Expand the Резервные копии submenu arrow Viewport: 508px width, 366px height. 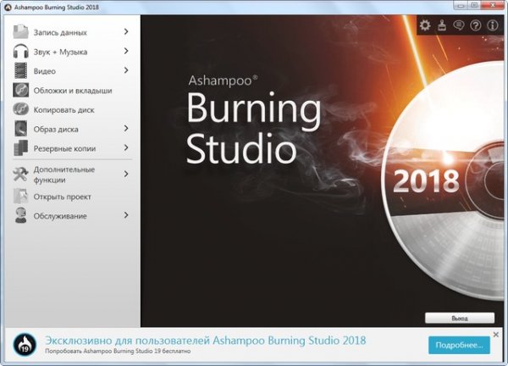pyautogui.click(x=126, y=147)
